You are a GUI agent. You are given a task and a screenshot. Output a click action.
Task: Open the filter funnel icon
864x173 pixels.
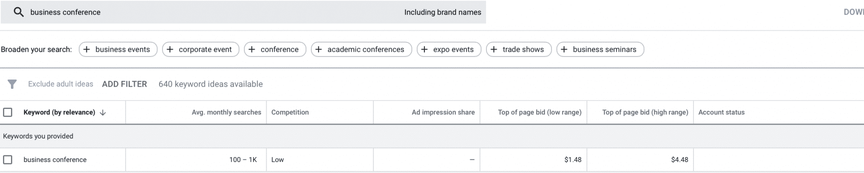(x=12, y=84)
